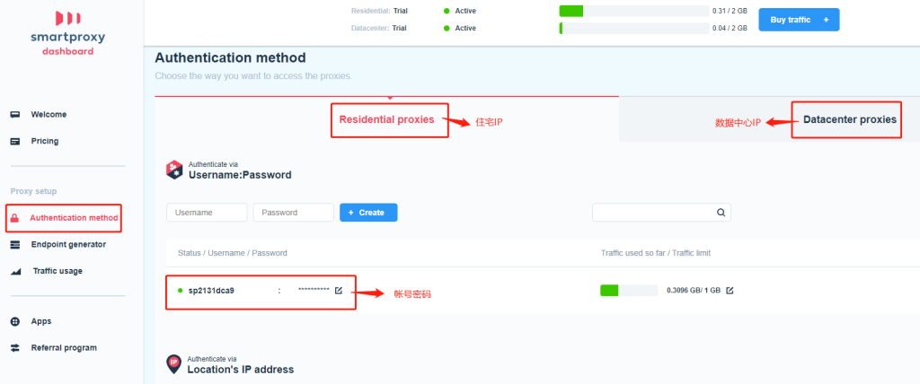Click the masked password asterisks
This screenshot has height=384, width=920.
pyautogui.click(x=314, y=290)
